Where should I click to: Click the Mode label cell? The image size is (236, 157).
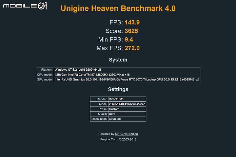pyautogui.click(x=99, y=104)
